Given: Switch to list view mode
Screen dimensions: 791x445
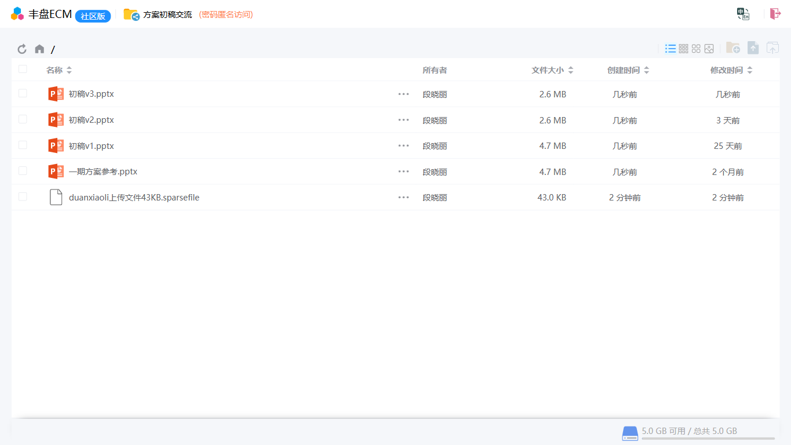Looking at the screenshot, I should coord(671,49).
